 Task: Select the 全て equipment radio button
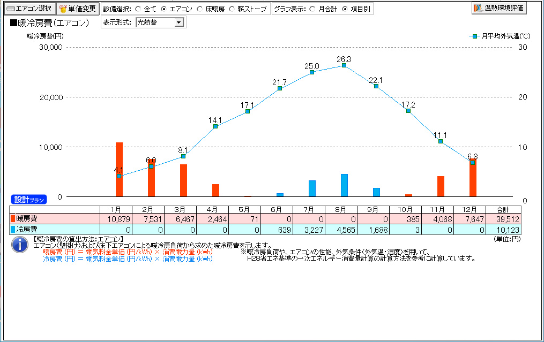138,9
